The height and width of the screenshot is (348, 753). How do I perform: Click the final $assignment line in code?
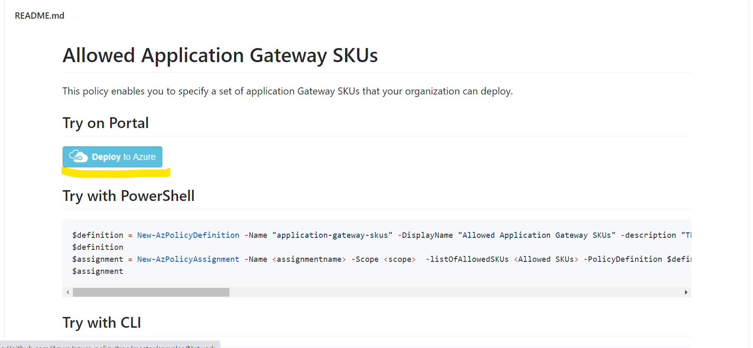(98, 271)
